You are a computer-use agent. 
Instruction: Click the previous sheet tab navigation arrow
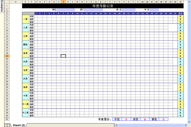click(x=6, y=125)
